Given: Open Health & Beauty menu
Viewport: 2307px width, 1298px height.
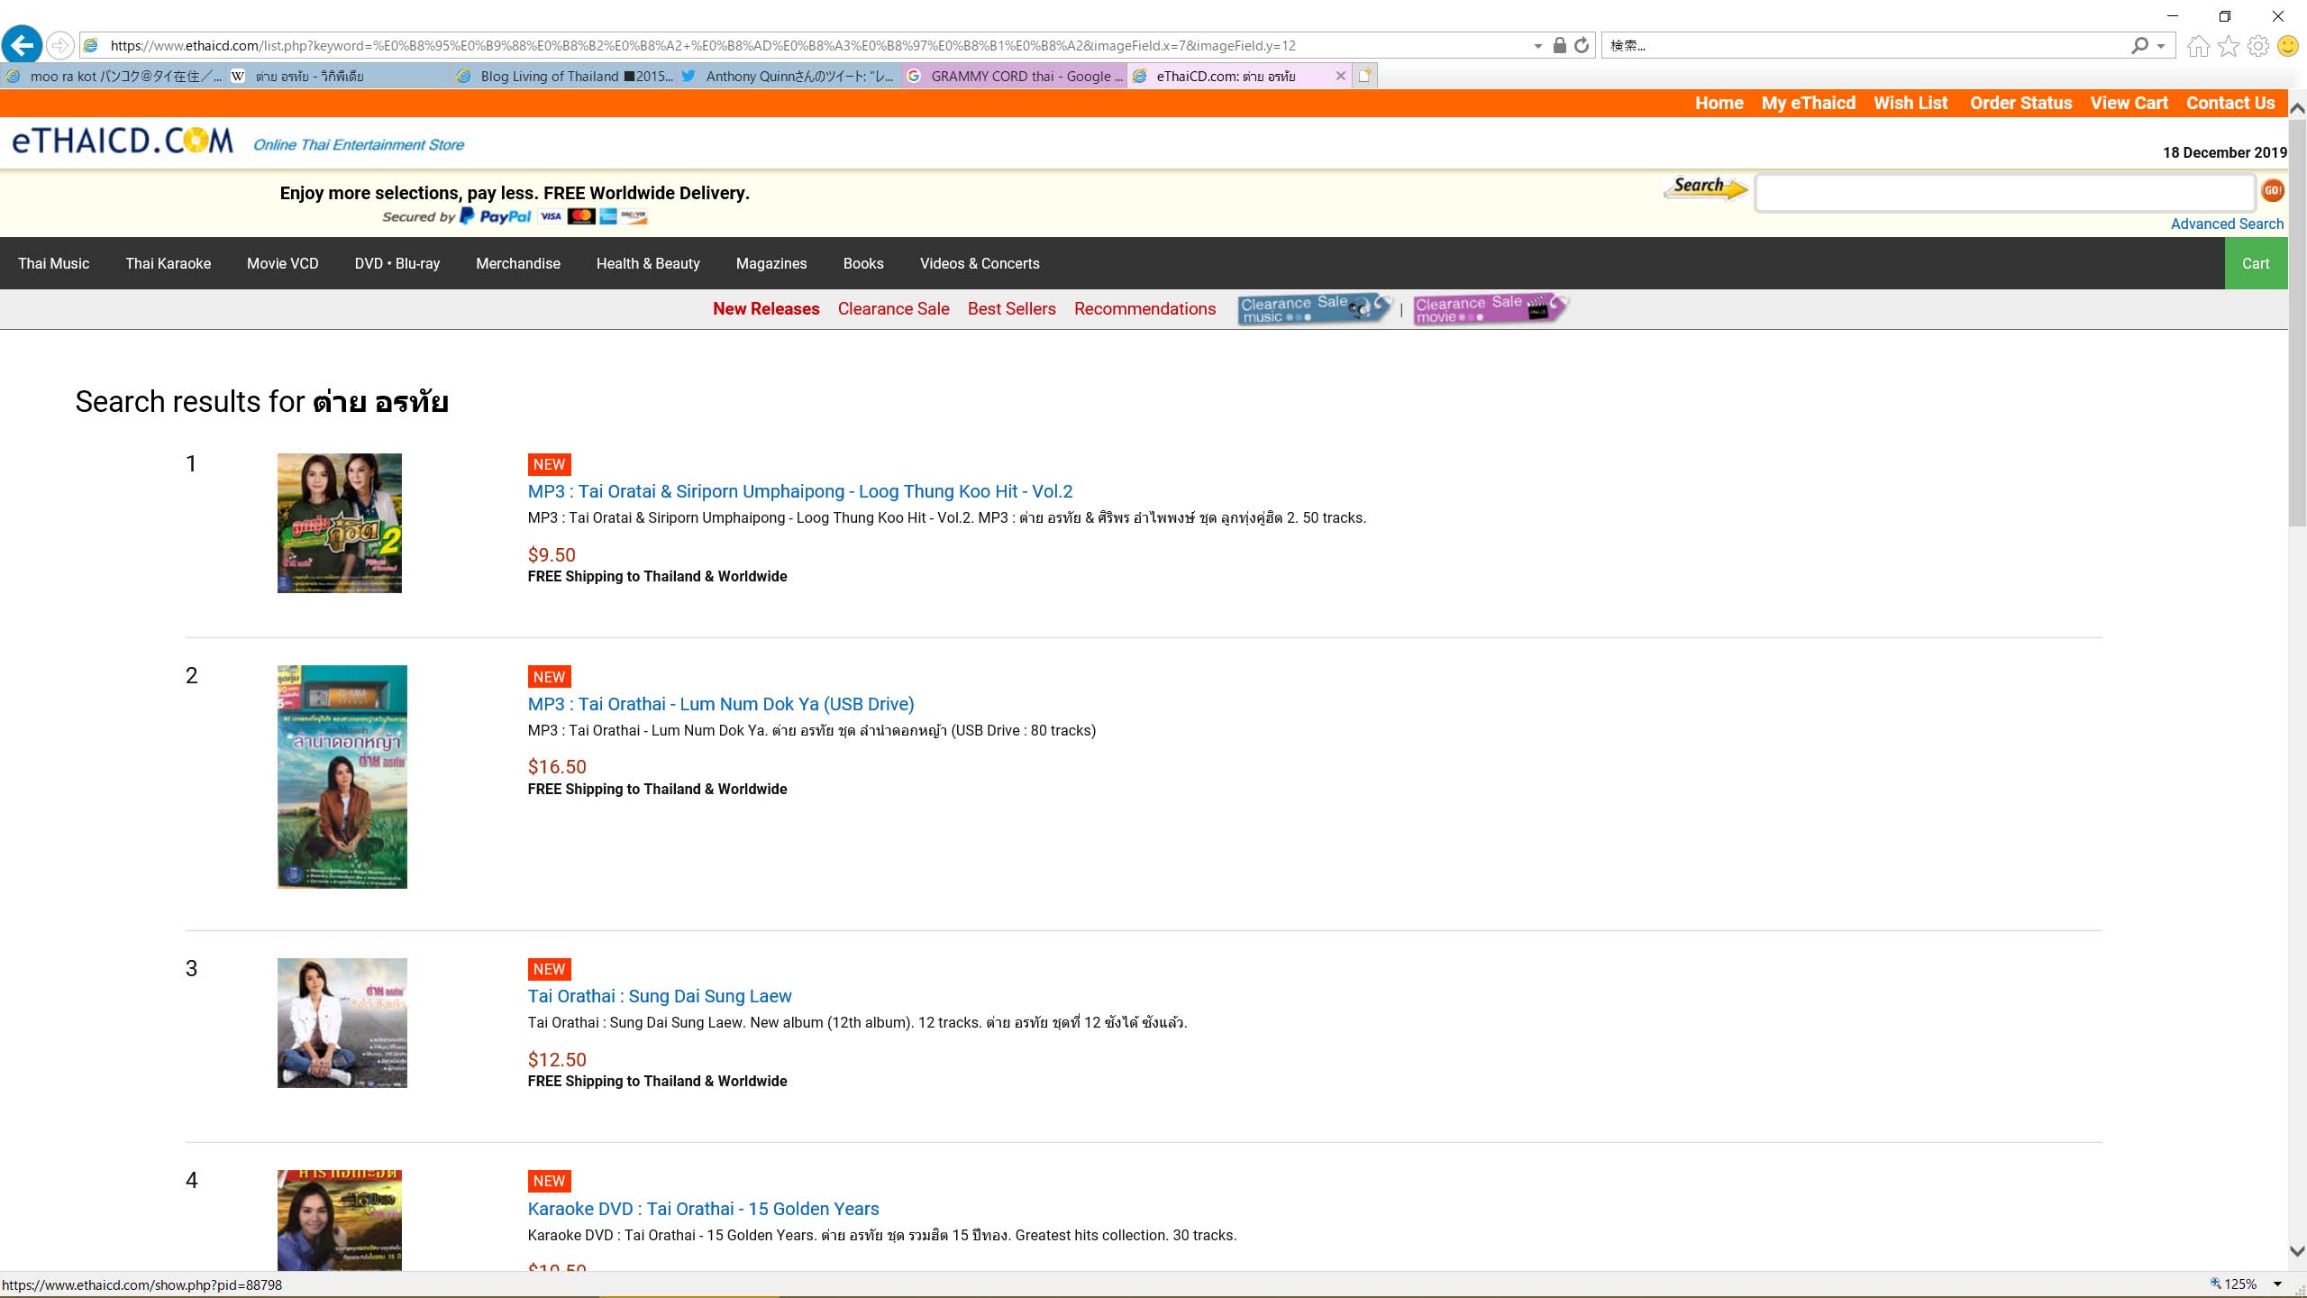Looking at the screenshot, I should (648, 263).
